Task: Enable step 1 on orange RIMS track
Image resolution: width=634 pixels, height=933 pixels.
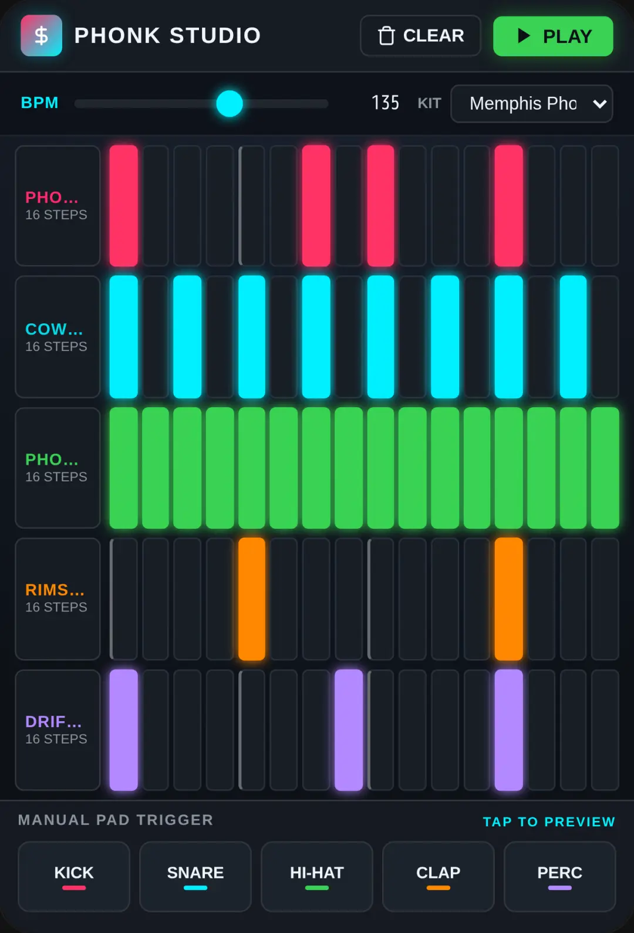Action: click(x=124, y=599)
